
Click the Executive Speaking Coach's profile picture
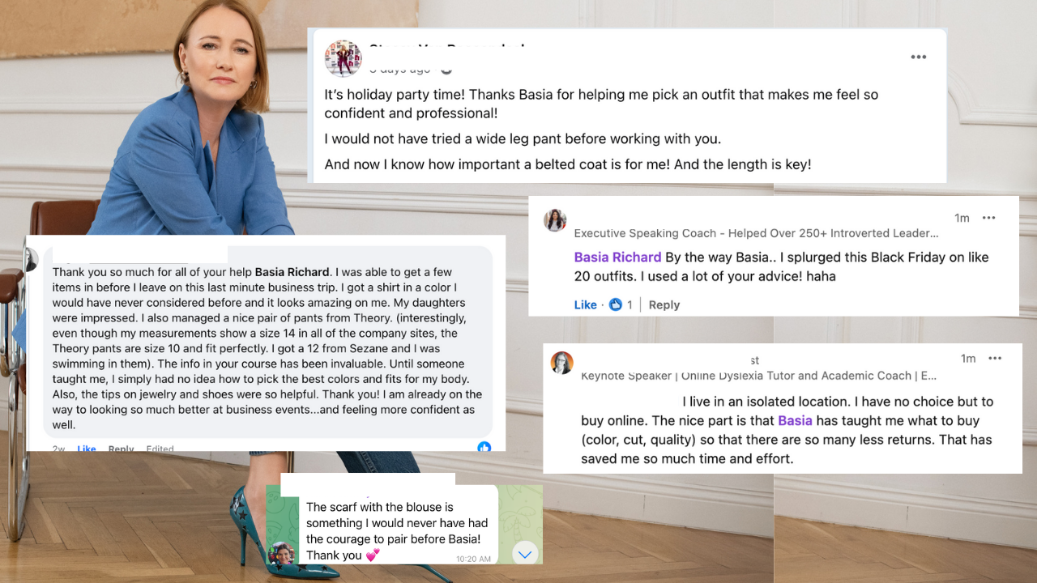pyautogui.click(x=555, y=219)
